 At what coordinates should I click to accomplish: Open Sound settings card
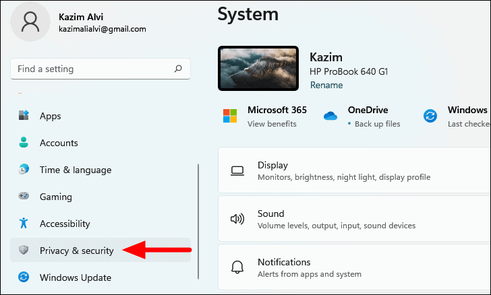point(354,219)
